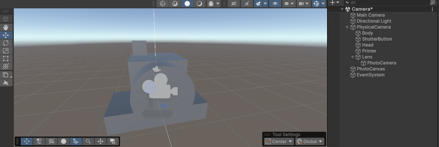Toggle scene effects (skybox, fog) button

(258, 4)
